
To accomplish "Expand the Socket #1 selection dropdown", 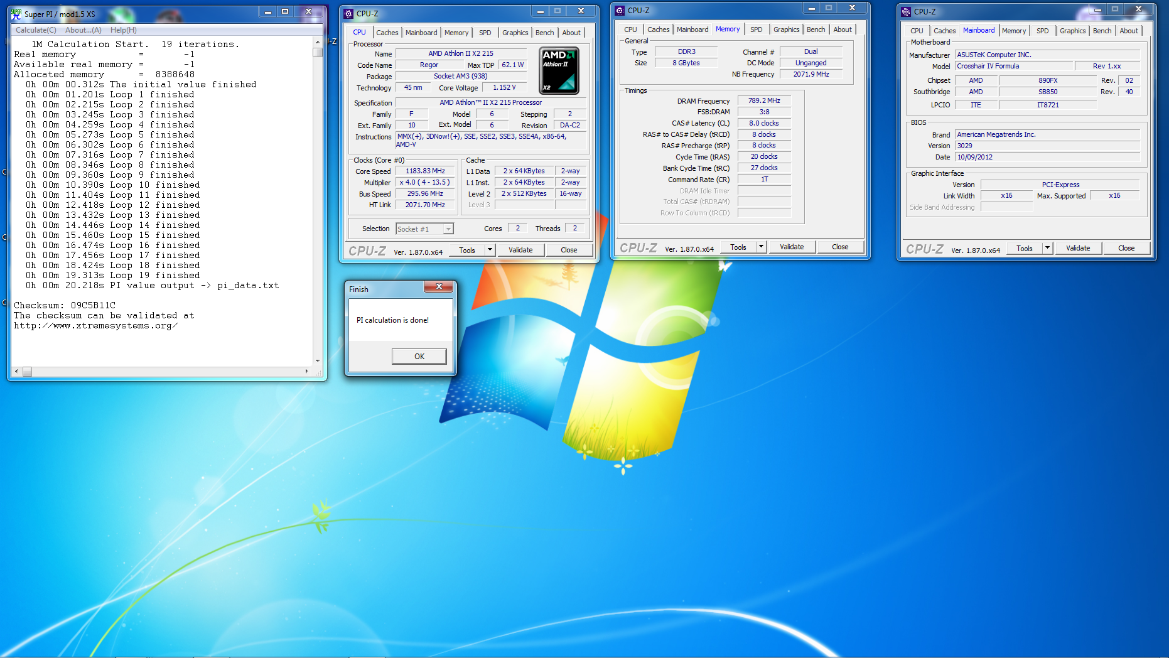I will 448,229.
